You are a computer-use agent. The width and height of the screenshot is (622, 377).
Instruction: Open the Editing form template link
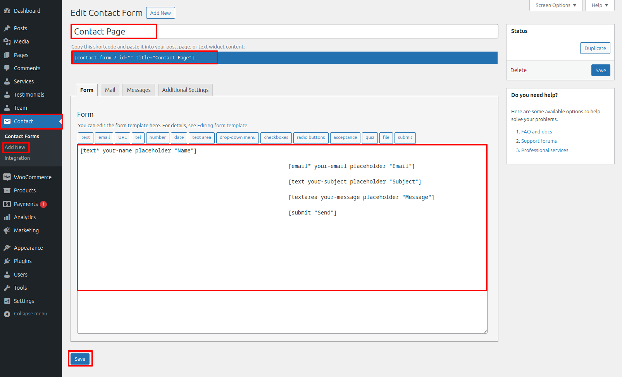222,126
